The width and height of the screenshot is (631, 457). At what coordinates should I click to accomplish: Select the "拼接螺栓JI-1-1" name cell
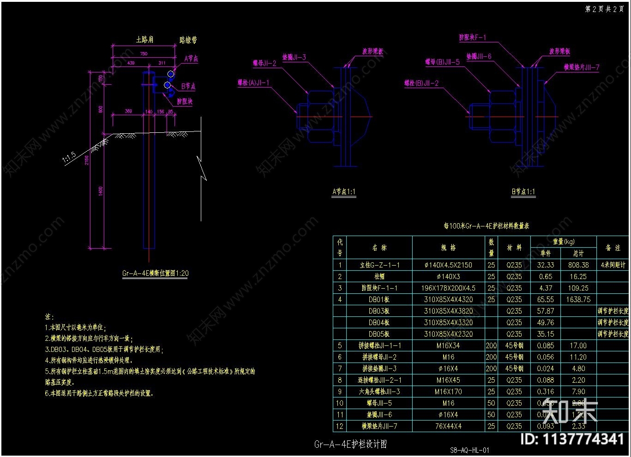tap(379, 346)
